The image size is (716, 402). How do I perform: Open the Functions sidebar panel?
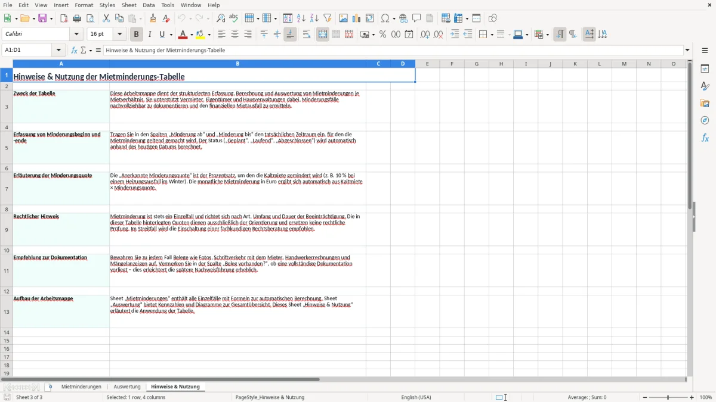[x=705, y=138]
